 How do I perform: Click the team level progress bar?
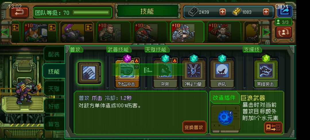pyautogui.click(x=91, y=13)
